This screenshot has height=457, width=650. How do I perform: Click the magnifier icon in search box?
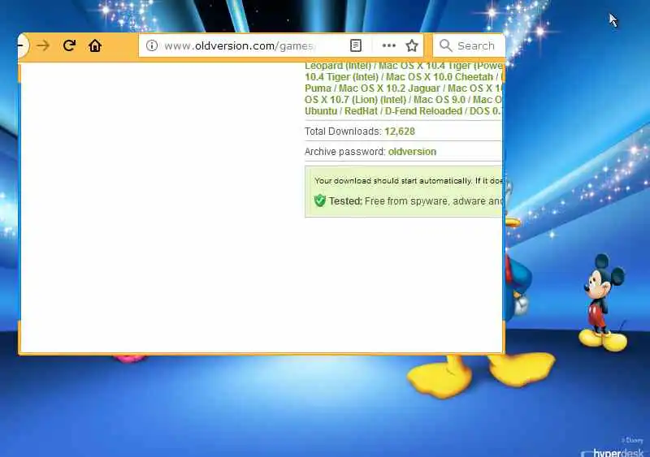[x=445, y=45]
